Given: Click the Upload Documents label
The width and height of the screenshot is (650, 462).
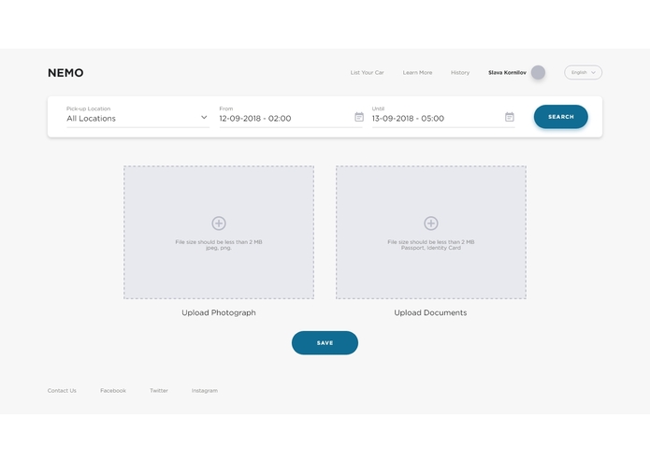Looking at the screenshot, I should click(430, 313).
